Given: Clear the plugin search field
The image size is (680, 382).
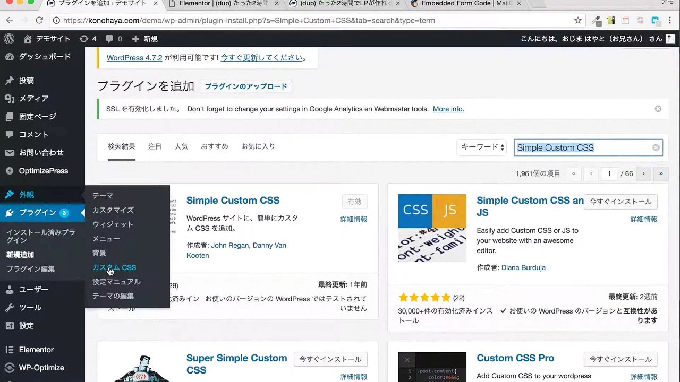Looking at the screenshot, I should click(x=656, y=147).
